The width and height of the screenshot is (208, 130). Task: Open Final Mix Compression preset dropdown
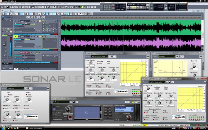point(157,82)
